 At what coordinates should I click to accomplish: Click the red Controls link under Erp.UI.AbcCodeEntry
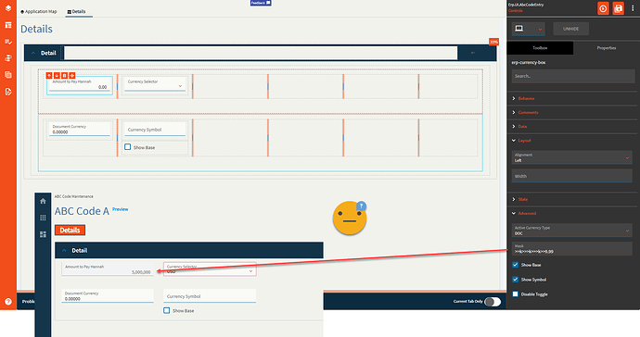coord(515,11)
